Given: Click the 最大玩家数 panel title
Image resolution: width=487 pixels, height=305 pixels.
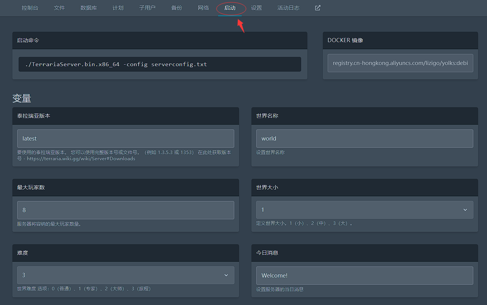Looking at the screenshot, I should coord(31,187).
